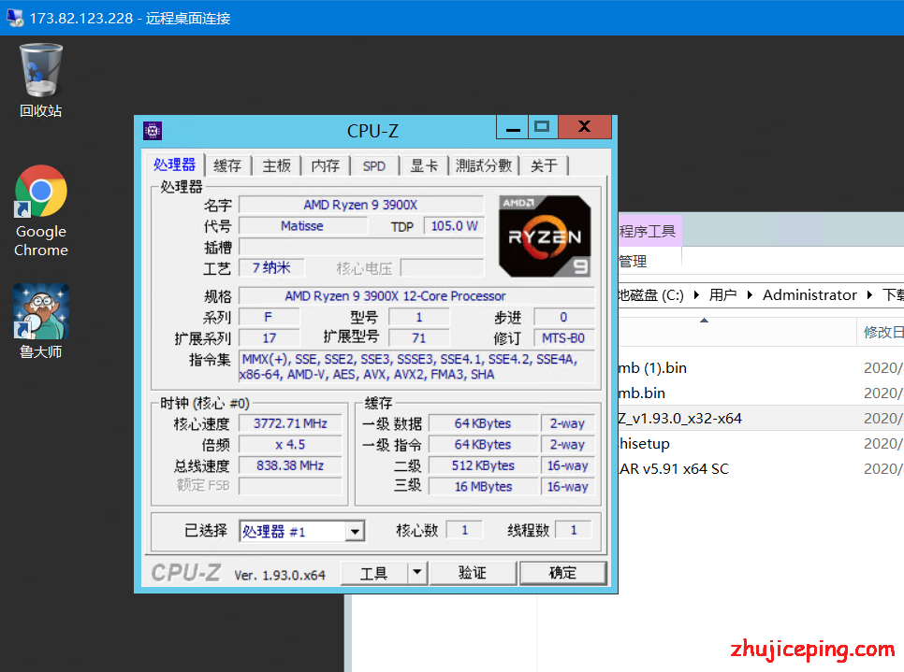This screenshot has width=904, height=672.
Task: Switch to the 显卡 tab
Action: (x=424, y=165)
